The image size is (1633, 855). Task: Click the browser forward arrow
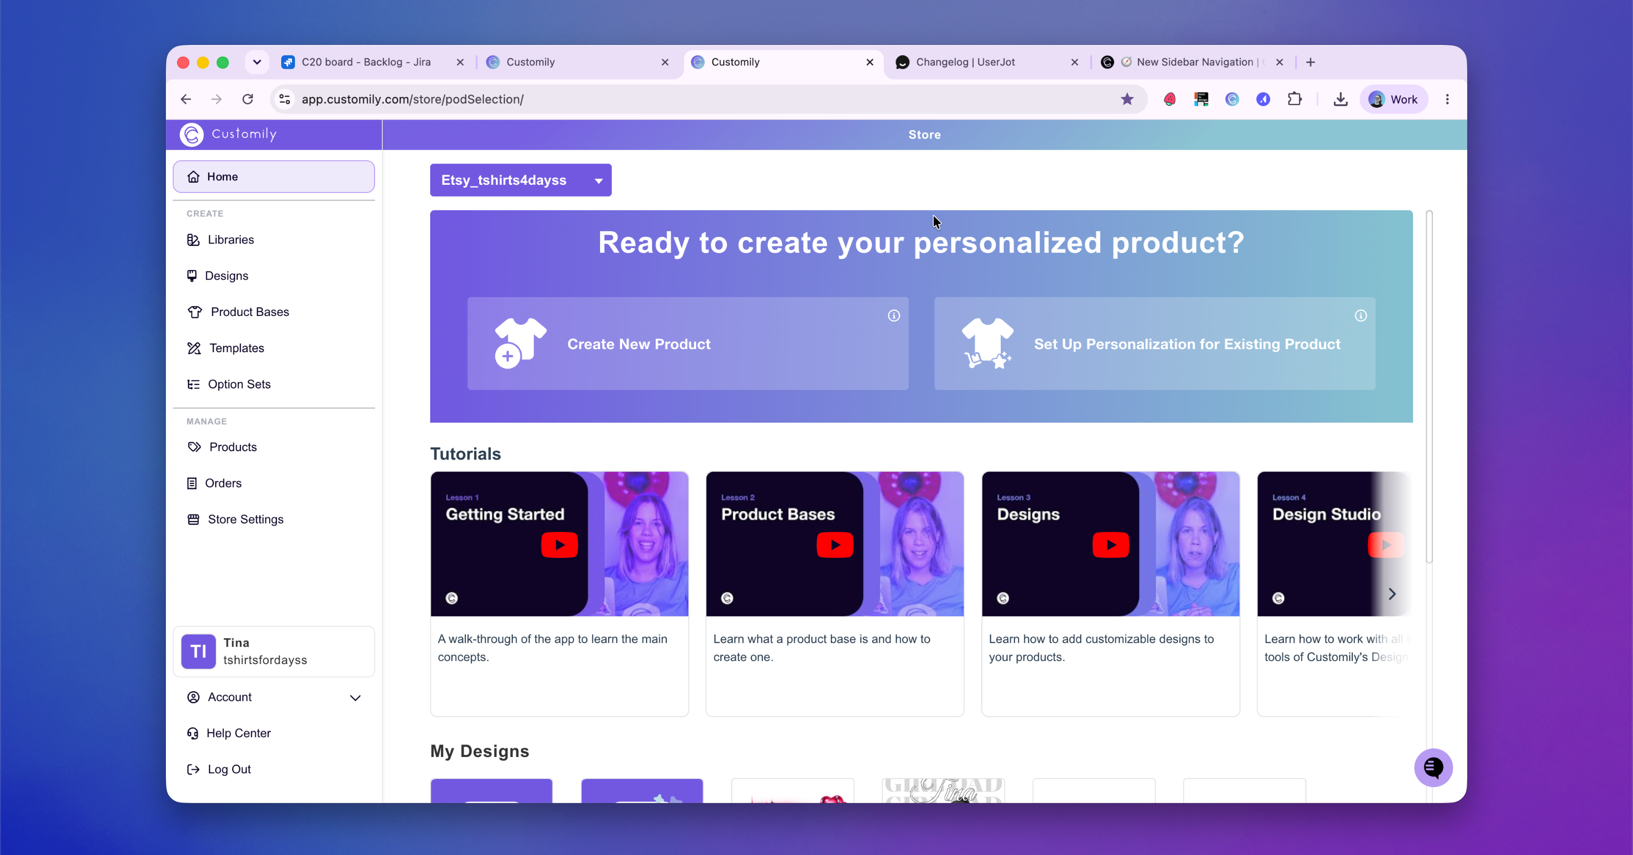pos(217,99)
